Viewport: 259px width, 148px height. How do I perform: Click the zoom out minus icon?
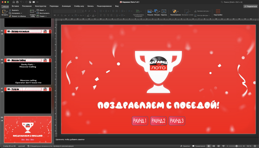coord(227,146)
